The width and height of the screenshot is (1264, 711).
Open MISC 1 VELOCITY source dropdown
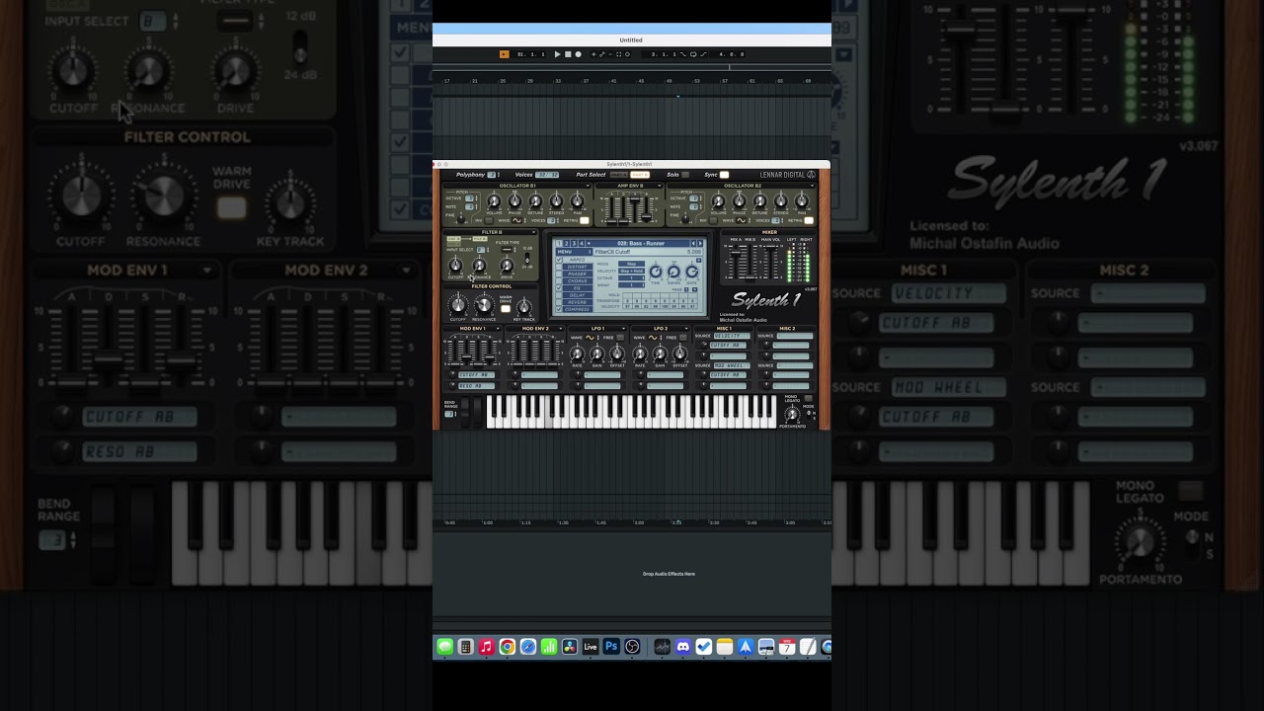732,336
